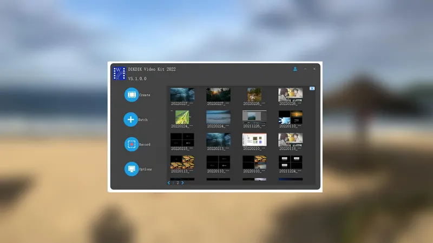
Task: Open Options using the monitor icon
Action: point(131,169)
